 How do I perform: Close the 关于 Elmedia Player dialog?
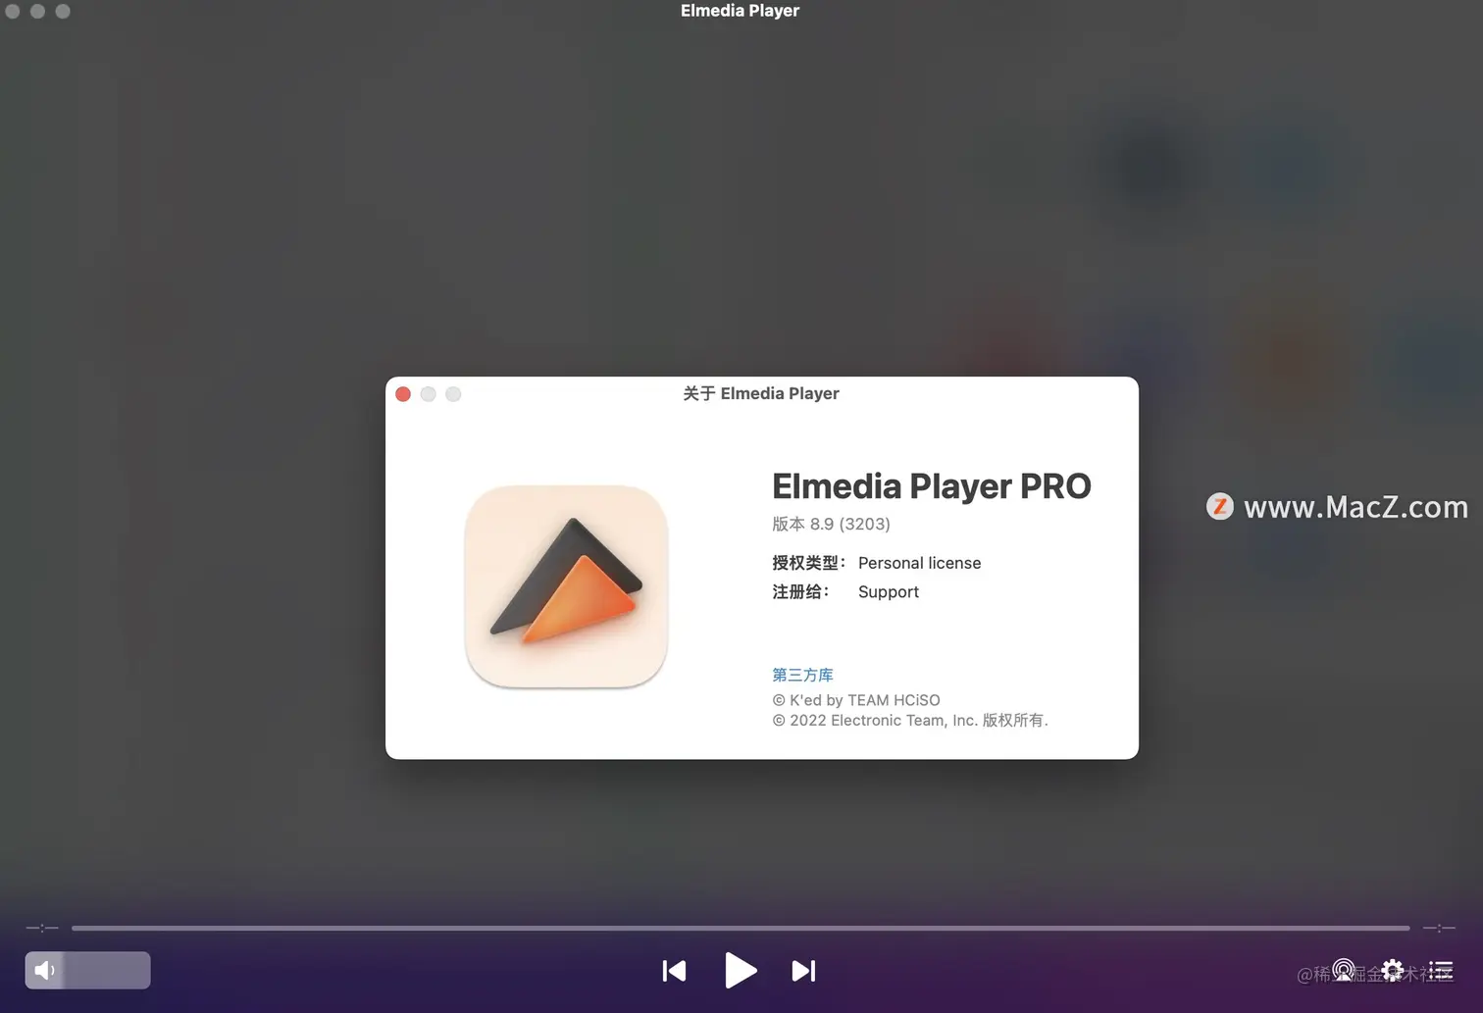[403, 394]
